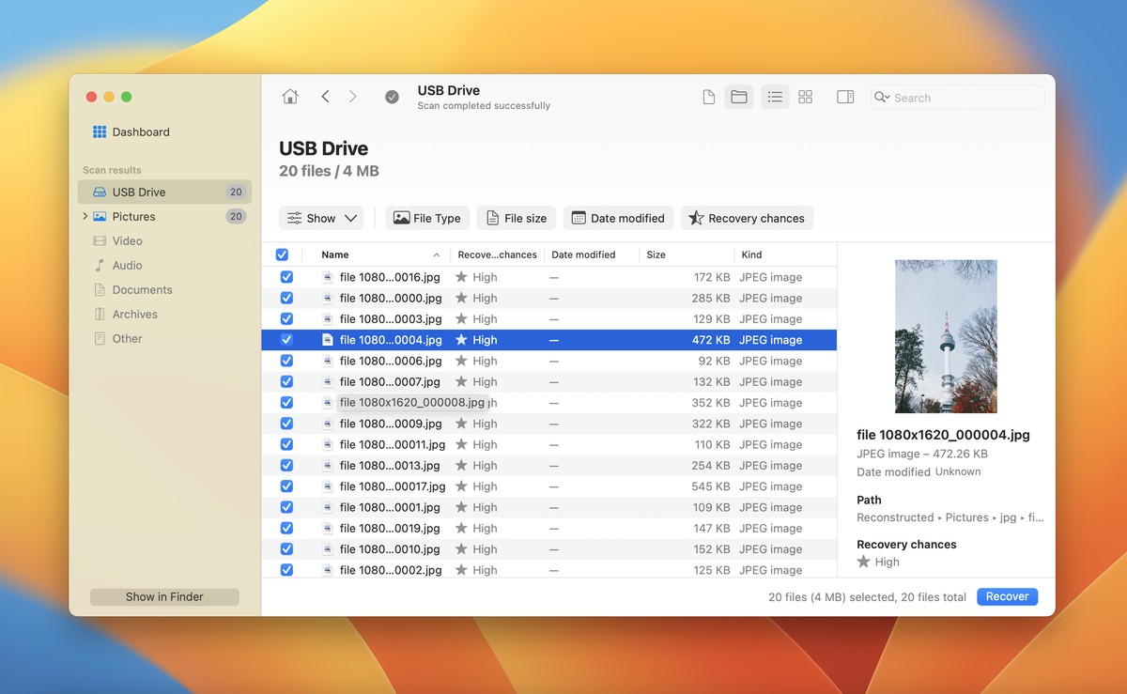The height and width of the screenshot is (694, 1127).
Task: Click the star icon for file 1080...0016.jpg
Action: pyautogui.click(x=461, y=277)
